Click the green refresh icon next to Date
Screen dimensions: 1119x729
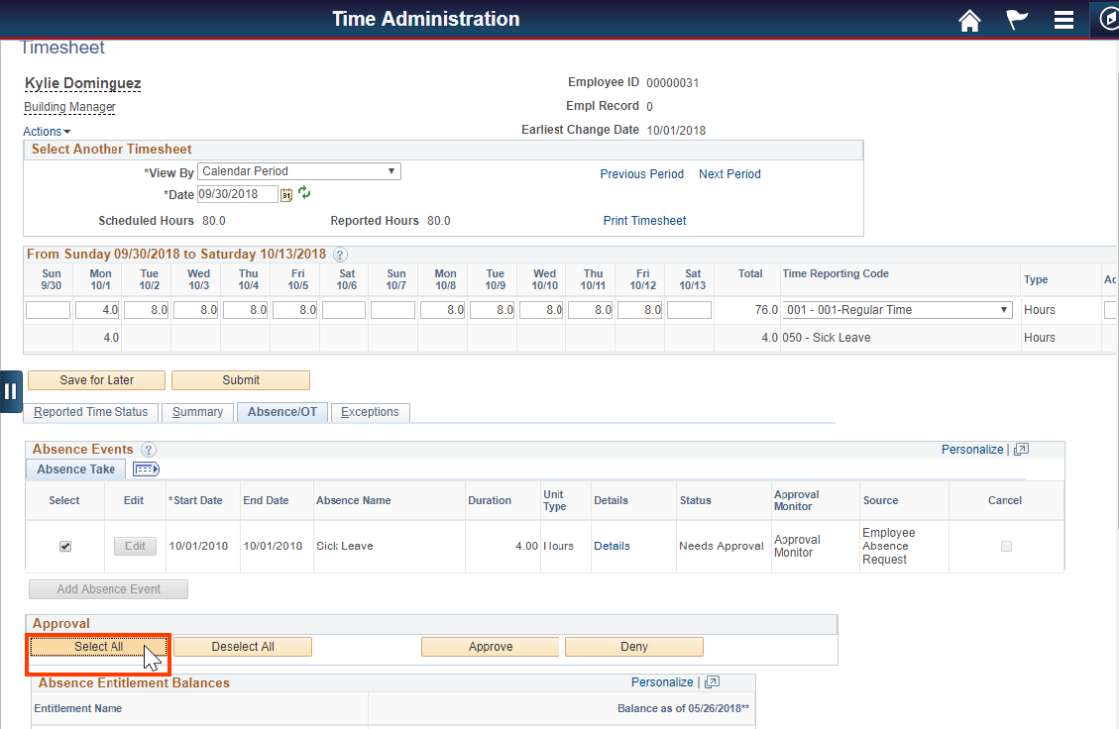point(303,192)
